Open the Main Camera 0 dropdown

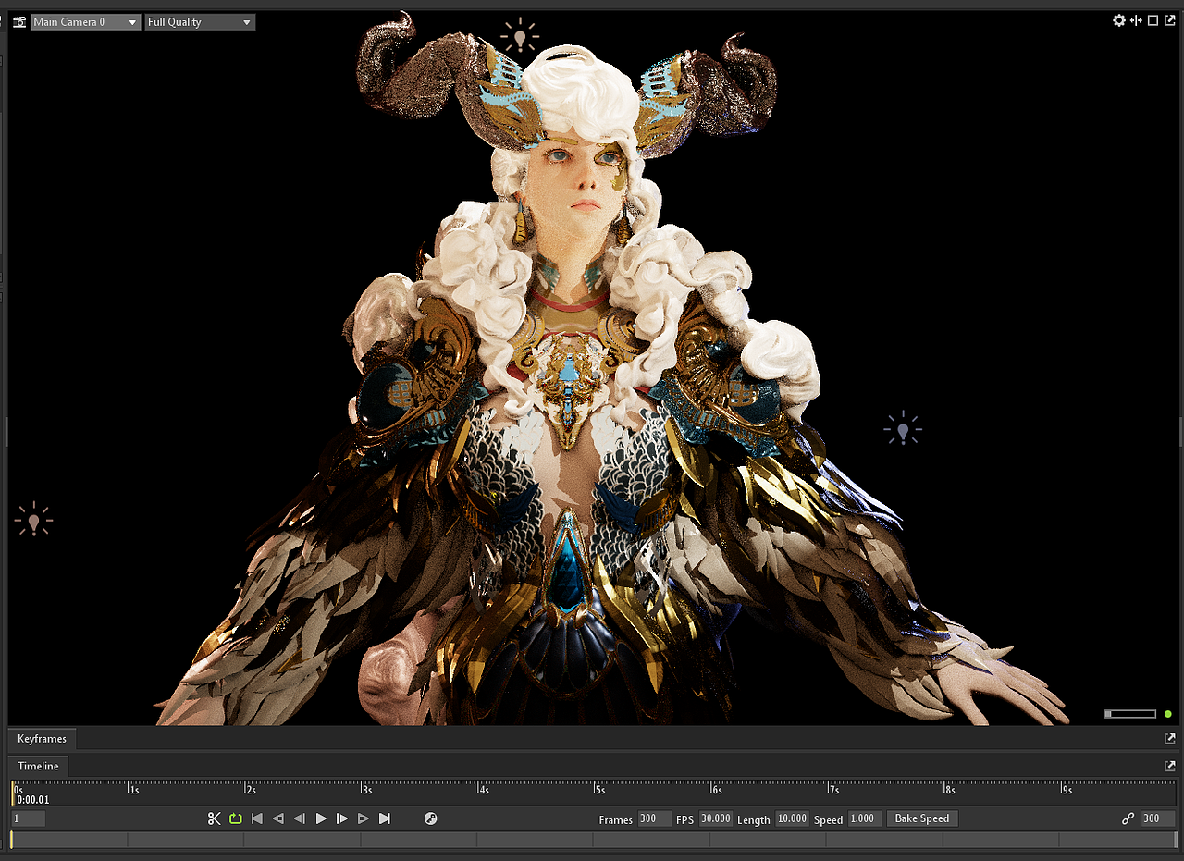pyautogui.click(x=86, y=22)
